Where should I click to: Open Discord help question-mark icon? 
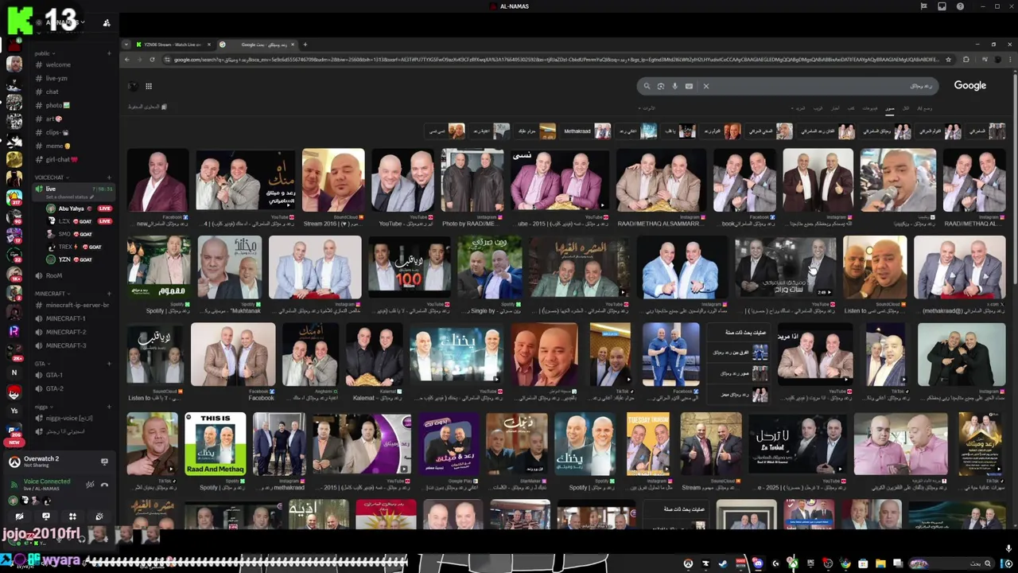pos(960,6)
